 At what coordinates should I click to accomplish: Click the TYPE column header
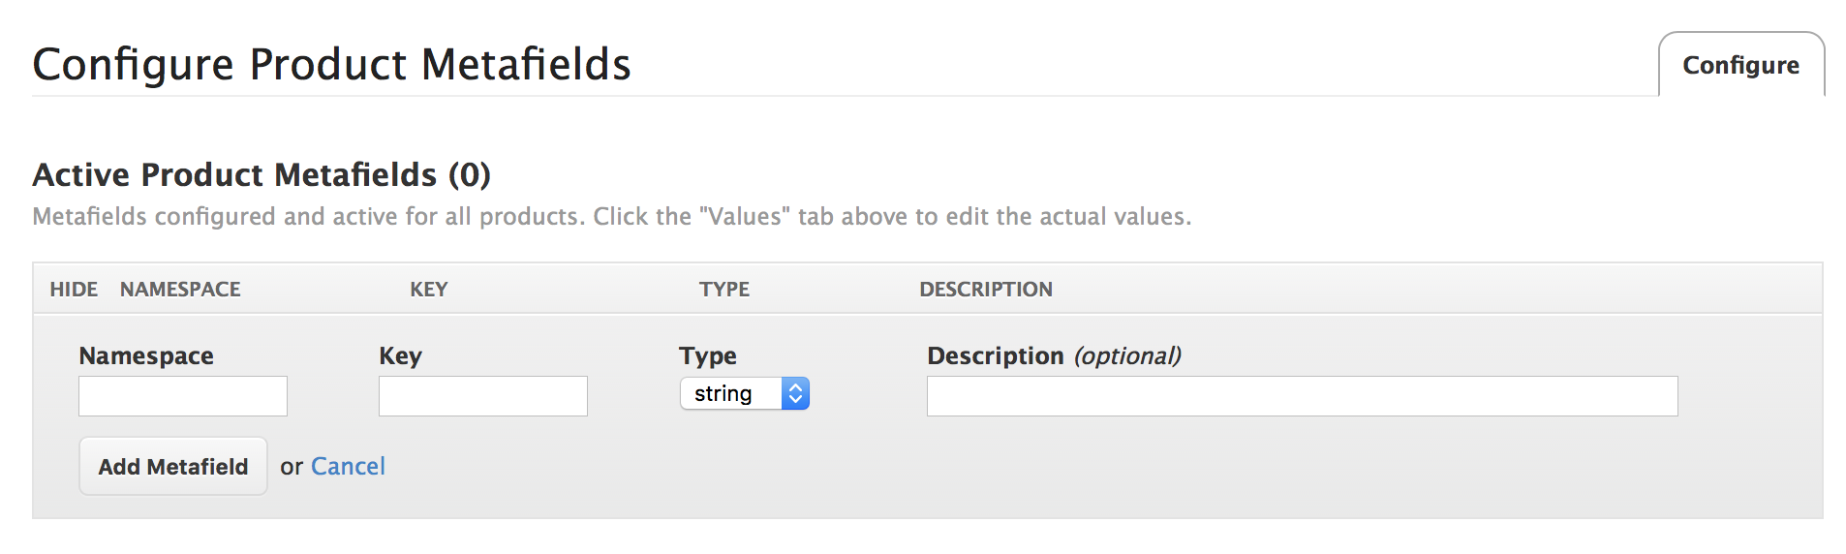(724, 290)
